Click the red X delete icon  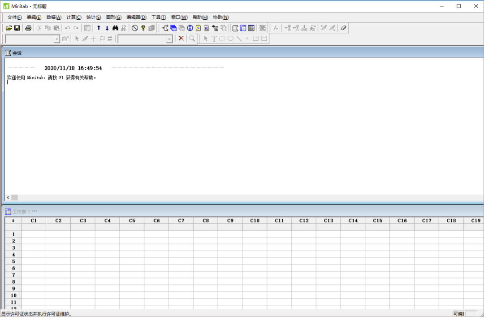point(181,38)
